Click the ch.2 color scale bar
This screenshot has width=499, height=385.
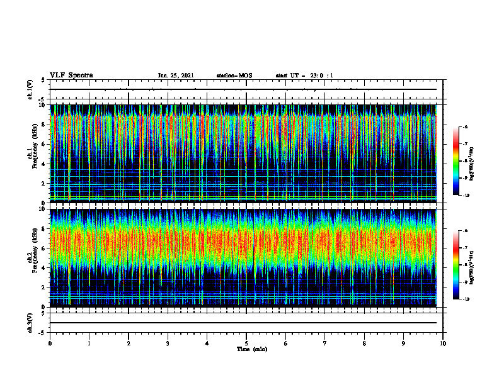pos(456,265)
